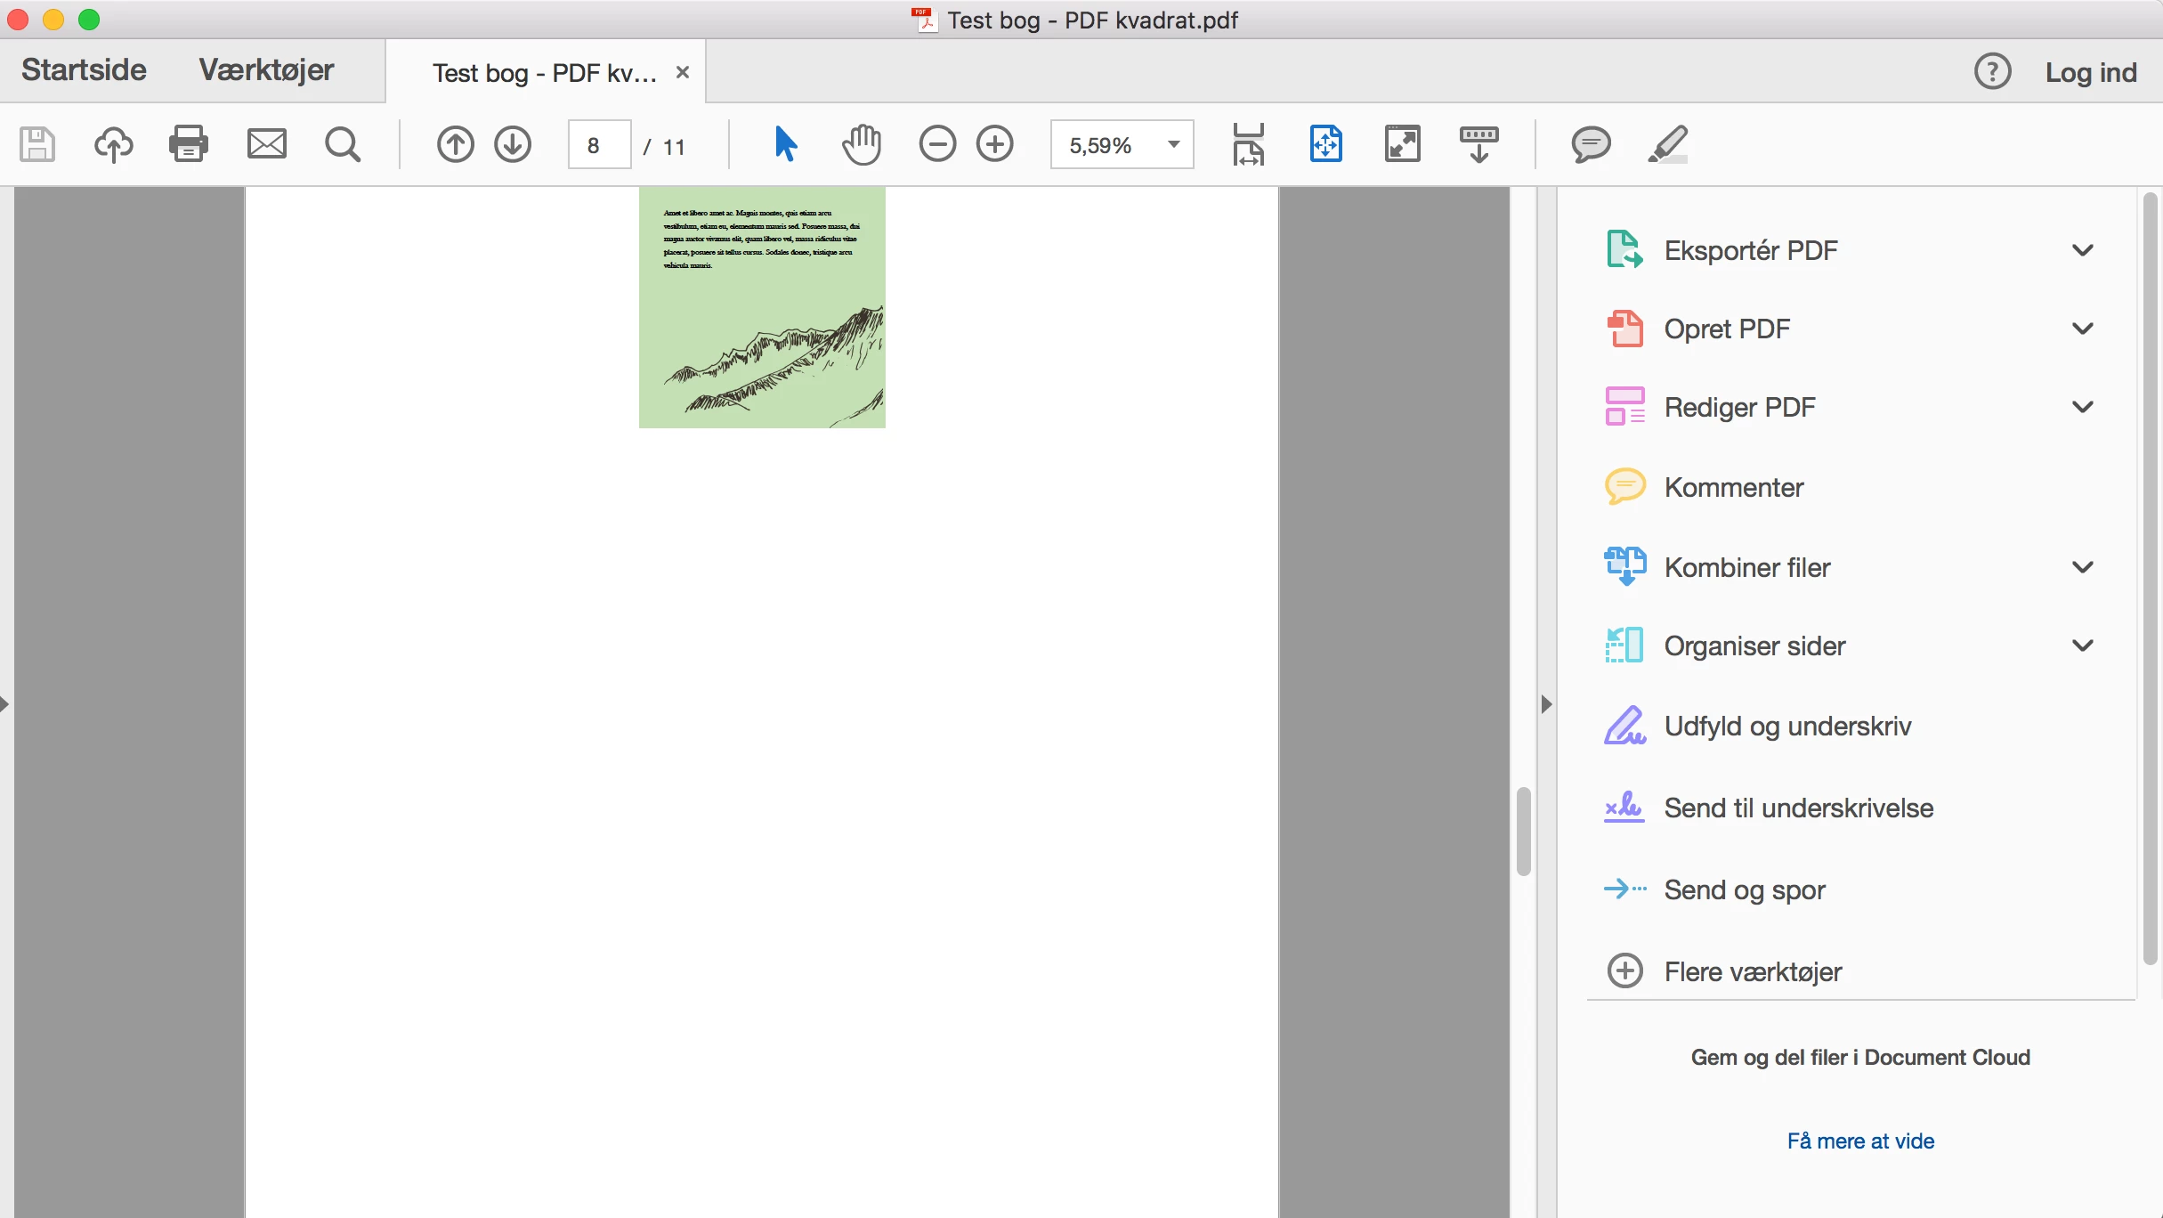Image resolution: width=2163 pixels, height=1218 pixels.
Task: Click the zoom in plus icon
Action: coord(994,143)
